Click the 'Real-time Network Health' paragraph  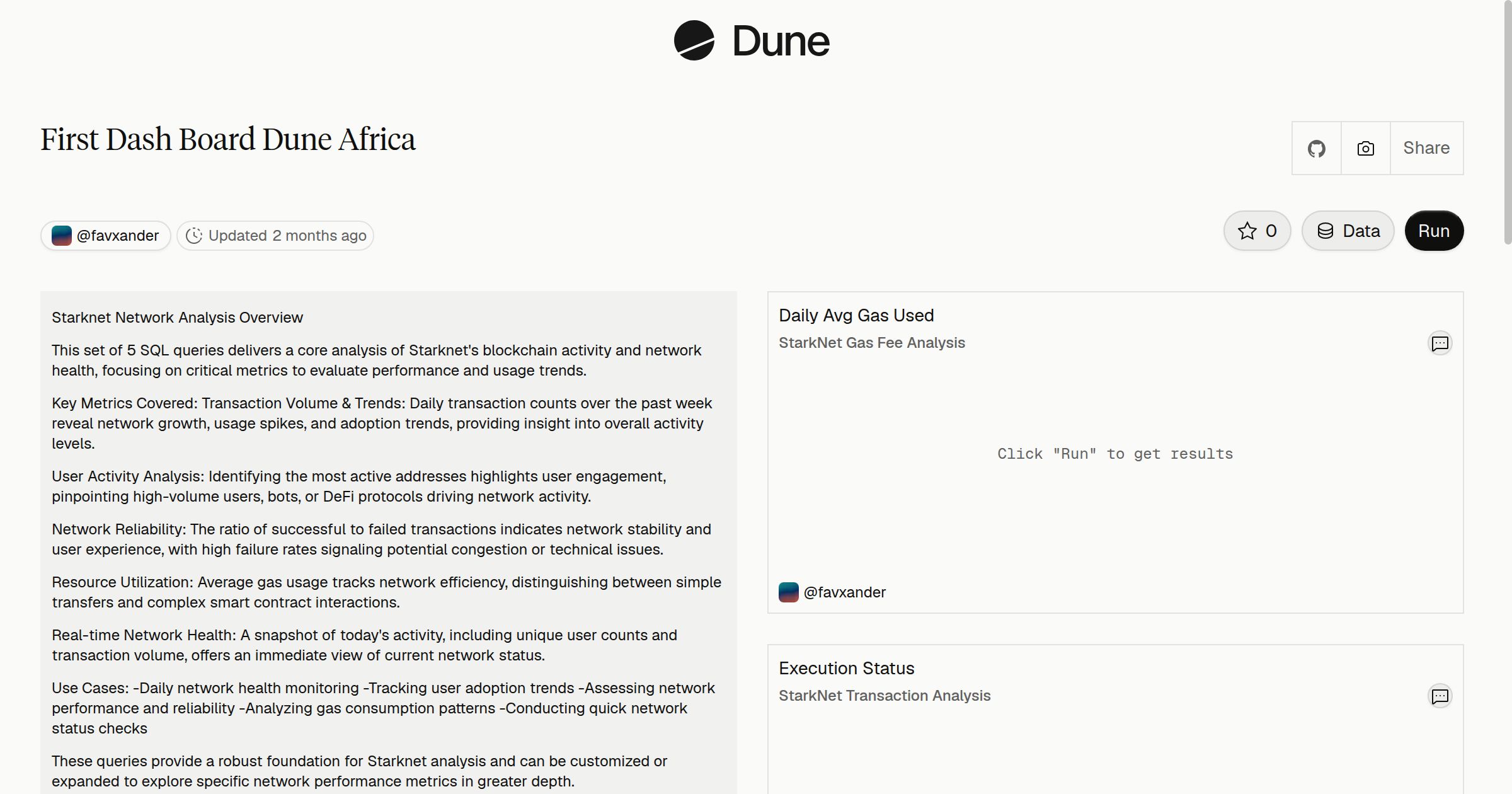(364, 645)
